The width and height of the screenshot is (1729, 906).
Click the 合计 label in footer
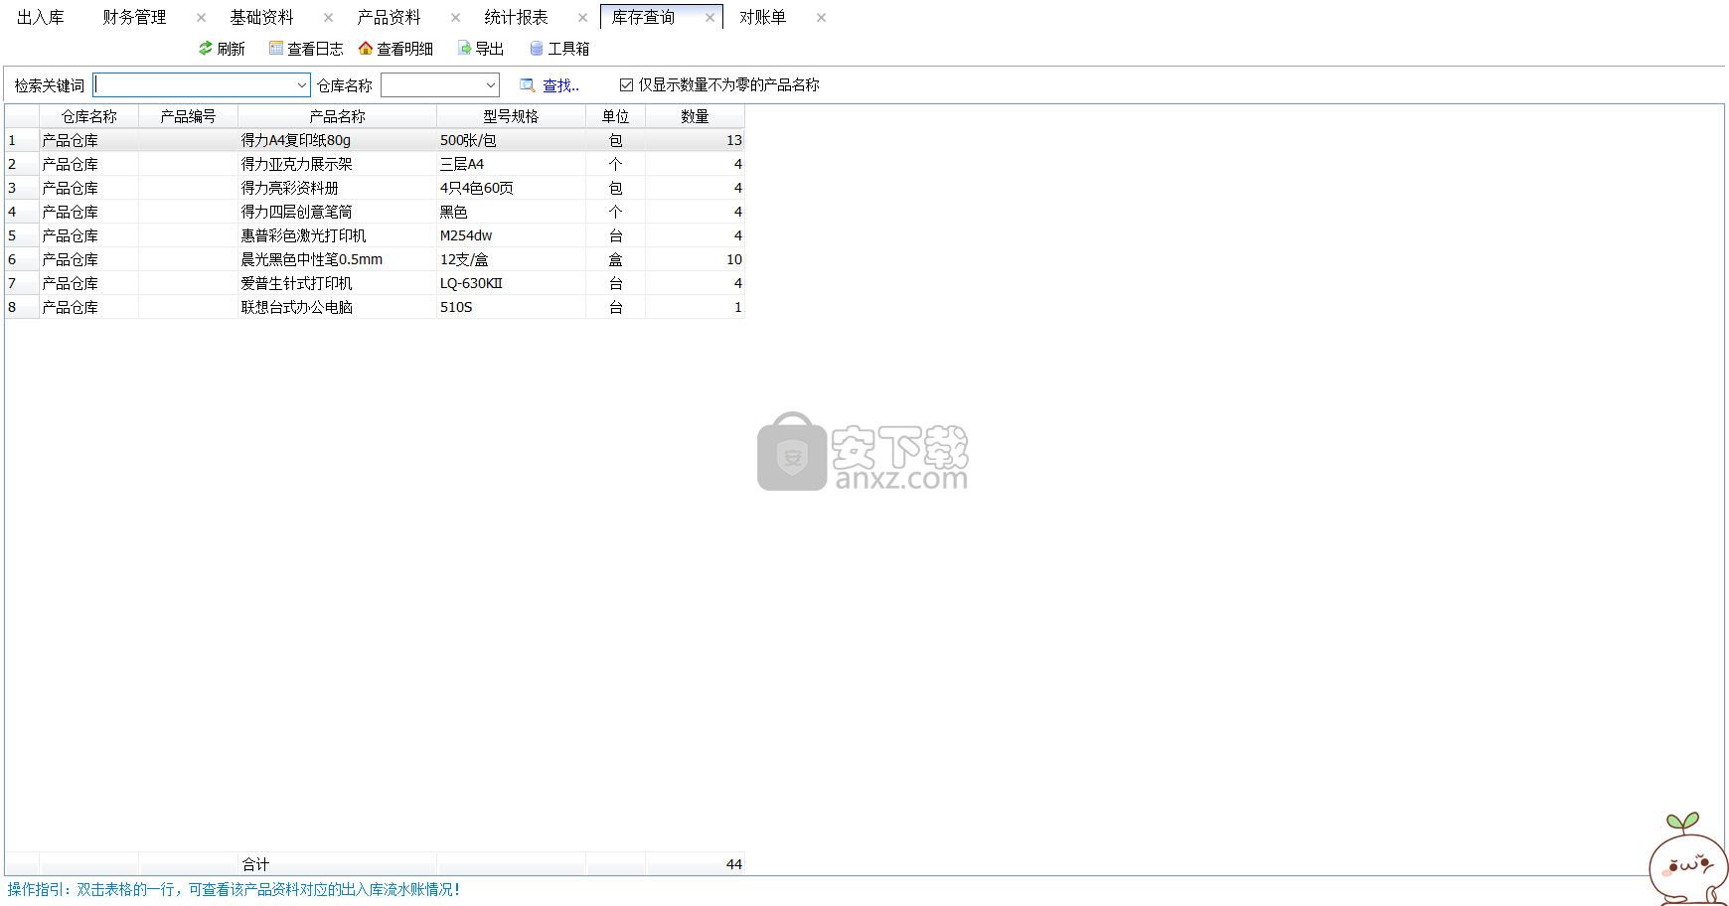(x=255, y=864)
